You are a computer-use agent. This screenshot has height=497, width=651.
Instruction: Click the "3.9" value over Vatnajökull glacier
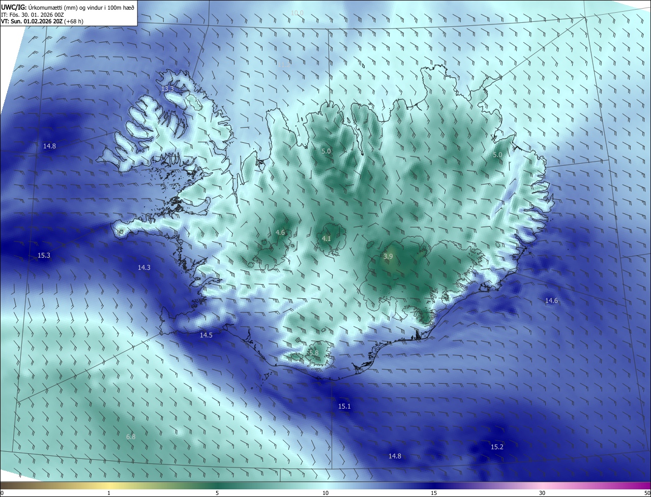tap(388, 257)
